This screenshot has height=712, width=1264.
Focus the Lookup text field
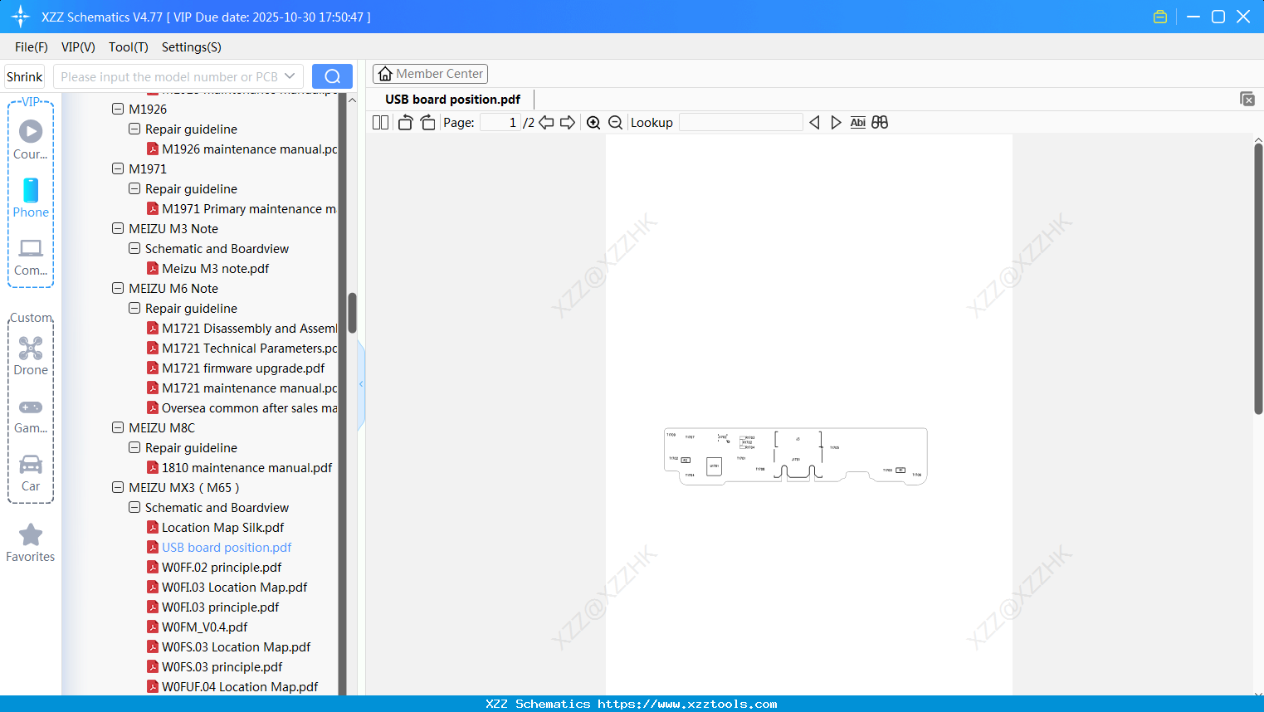point(741,123)
